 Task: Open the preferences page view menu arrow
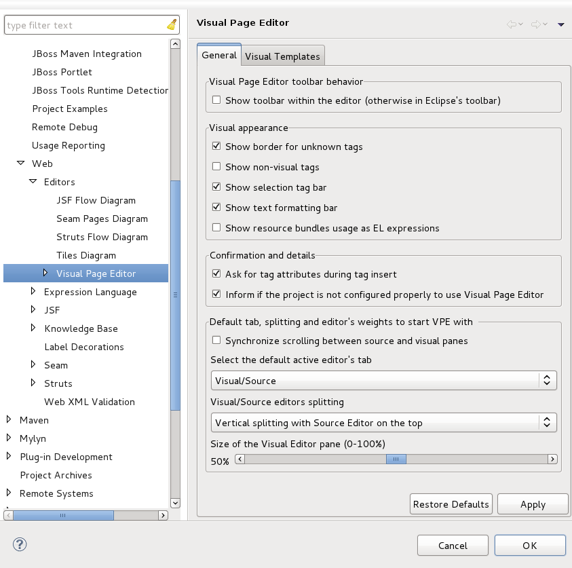(x=560, y=24)
